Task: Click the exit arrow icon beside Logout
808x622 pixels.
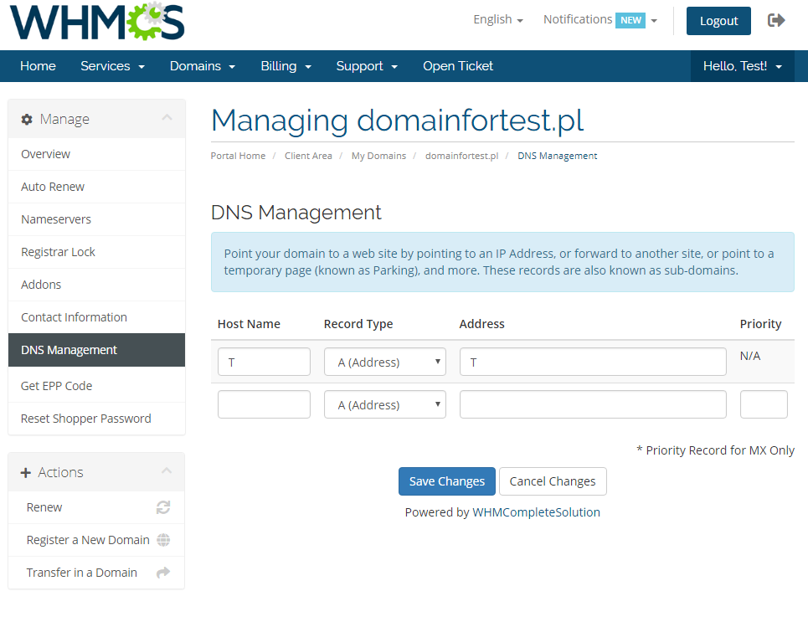Action: point(776,20)
